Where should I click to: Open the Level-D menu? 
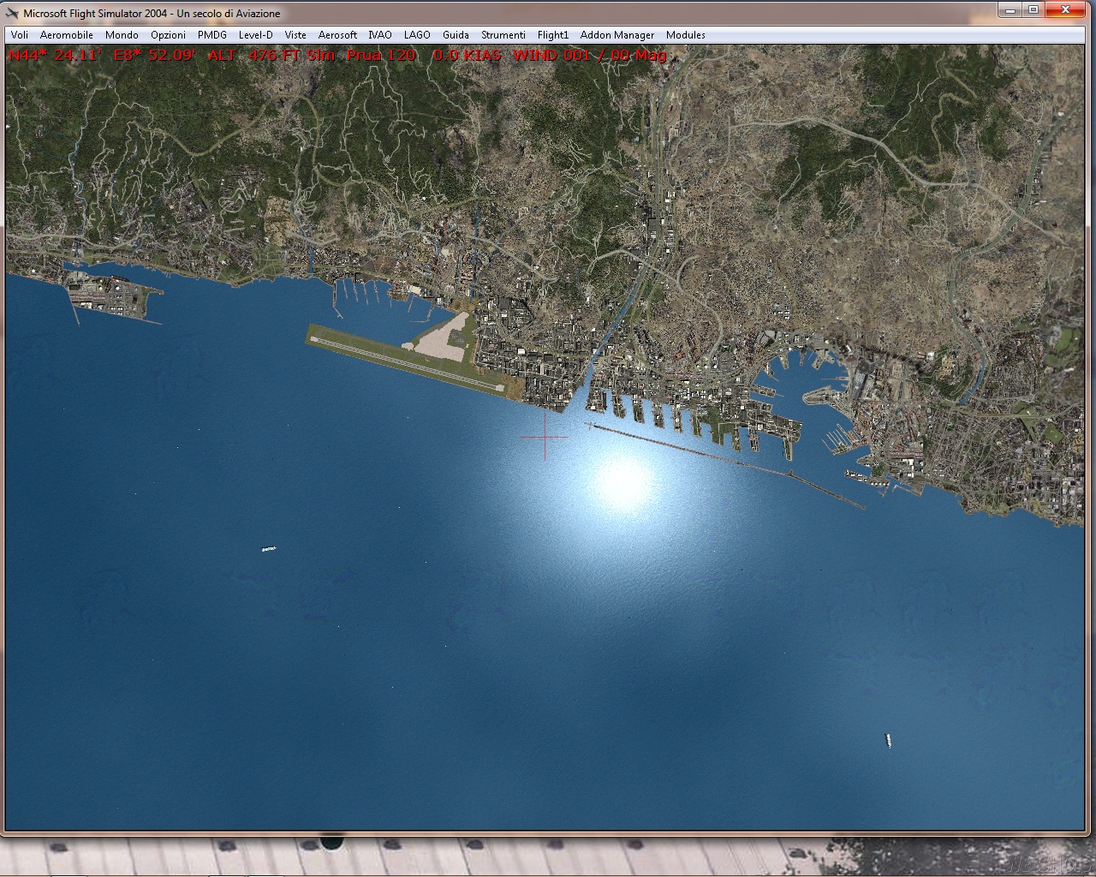(256, 35)
